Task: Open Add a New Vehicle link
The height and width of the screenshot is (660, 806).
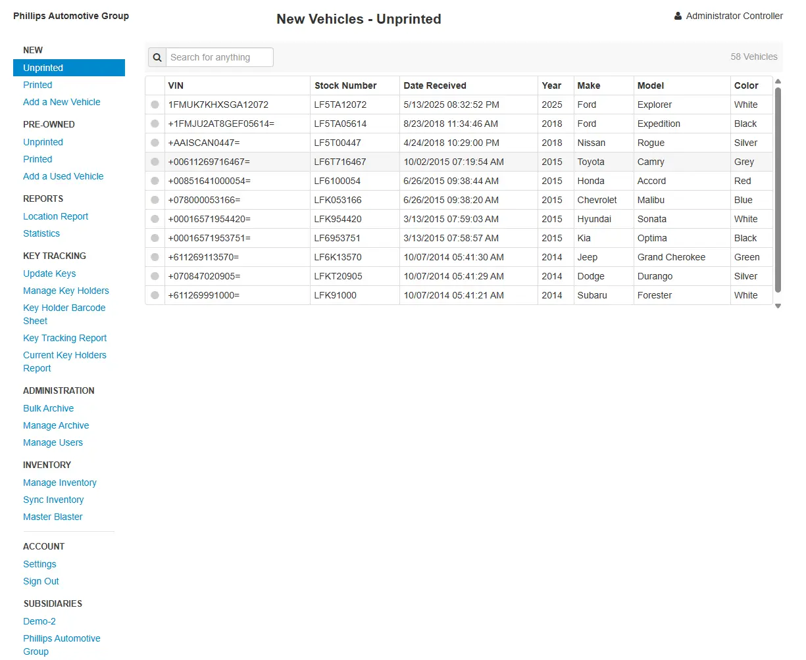Action: coord(62,102)
